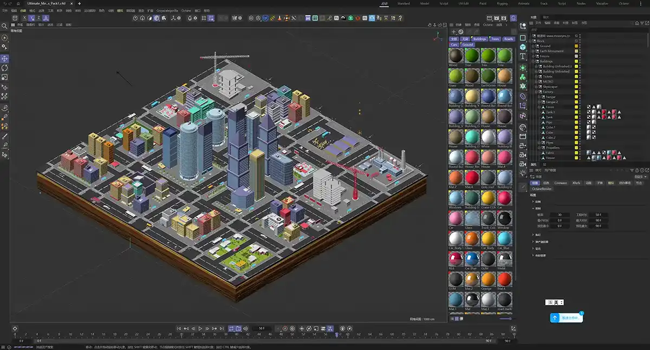The height and width of the screenshot is (350, 650).
Task: Select the Move tool in left toolbar
Action: [5, 58]
